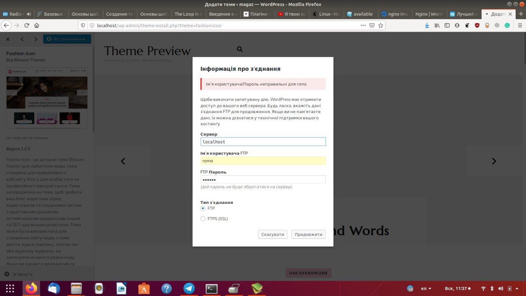Screen dimensions: 526x296
Task: Open the clock showing Вск, 11:37
Action: coord(457,289)
